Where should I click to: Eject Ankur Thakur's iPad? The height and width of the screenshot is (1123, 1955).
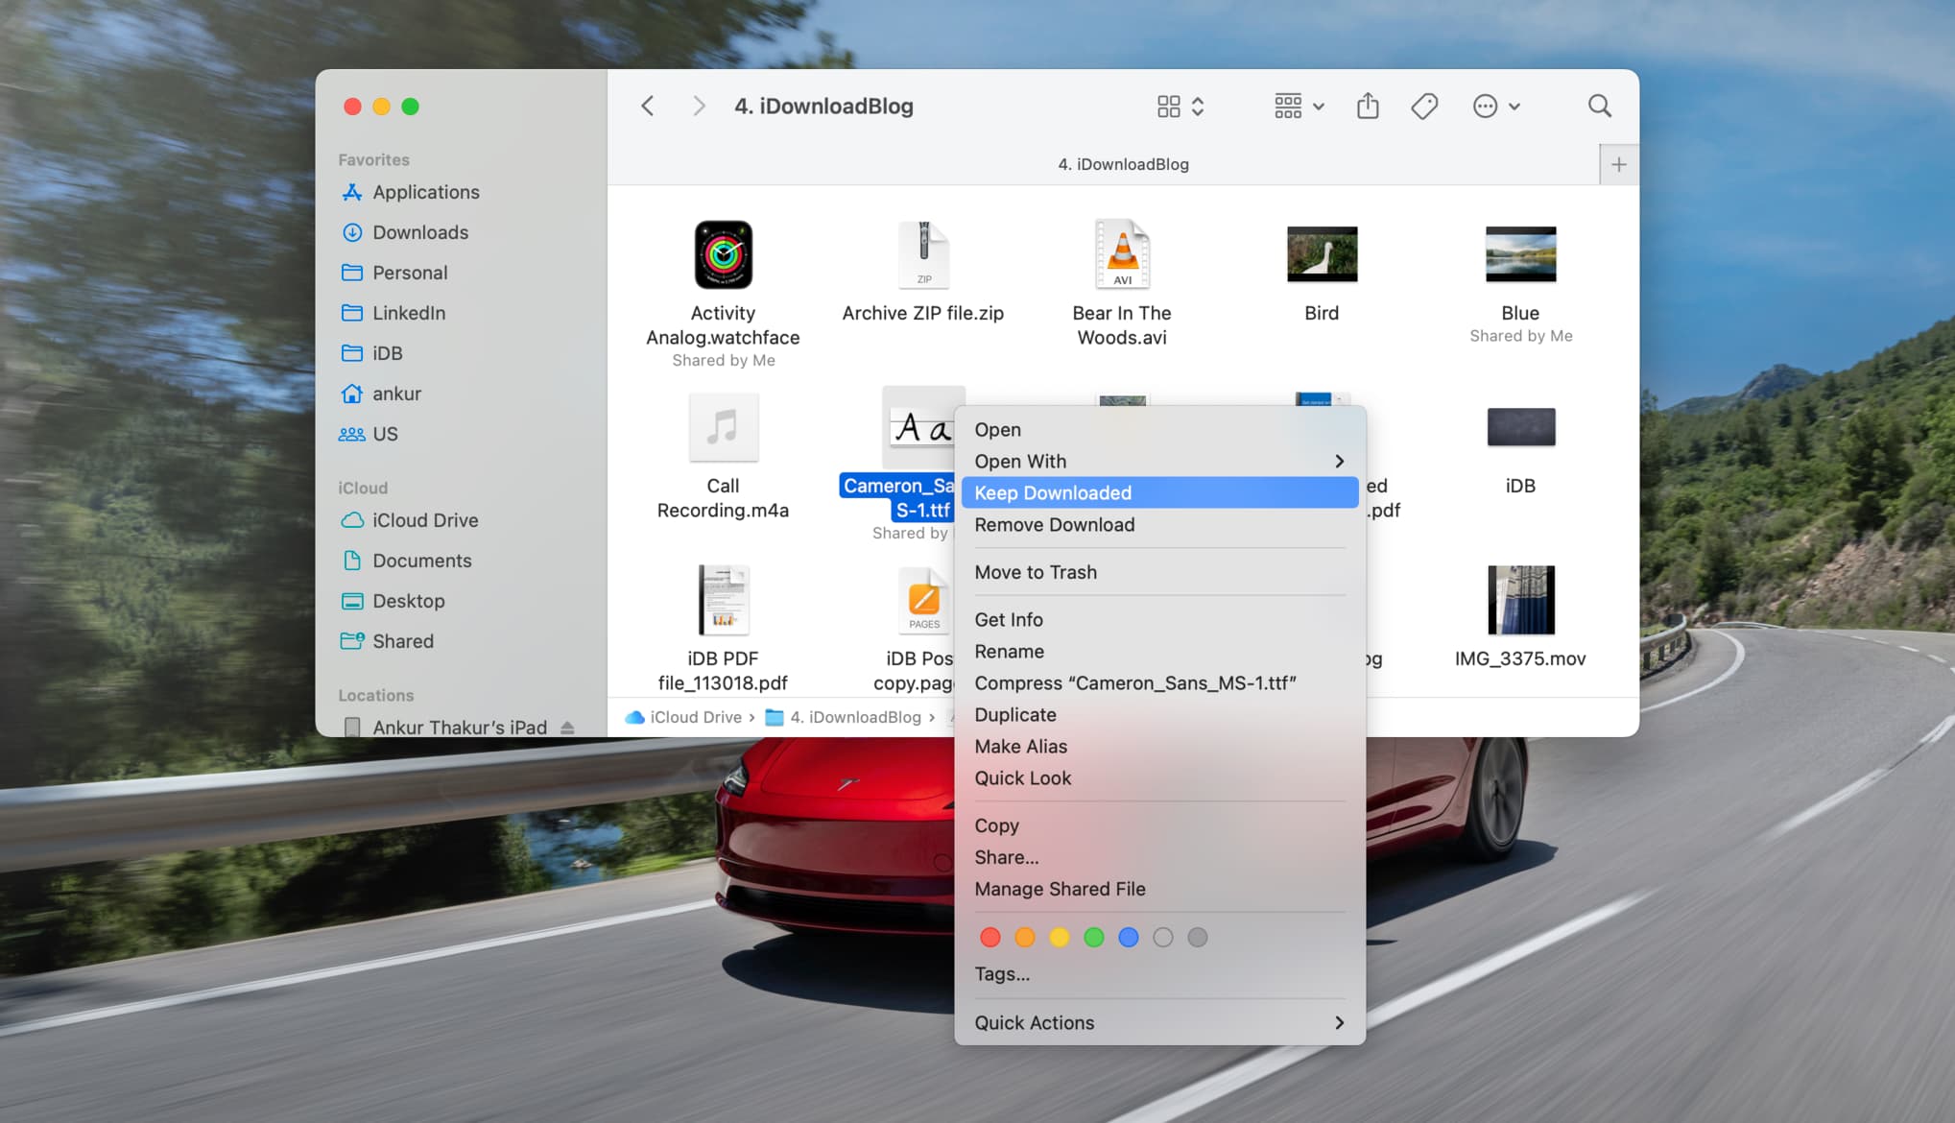(567, 728)
